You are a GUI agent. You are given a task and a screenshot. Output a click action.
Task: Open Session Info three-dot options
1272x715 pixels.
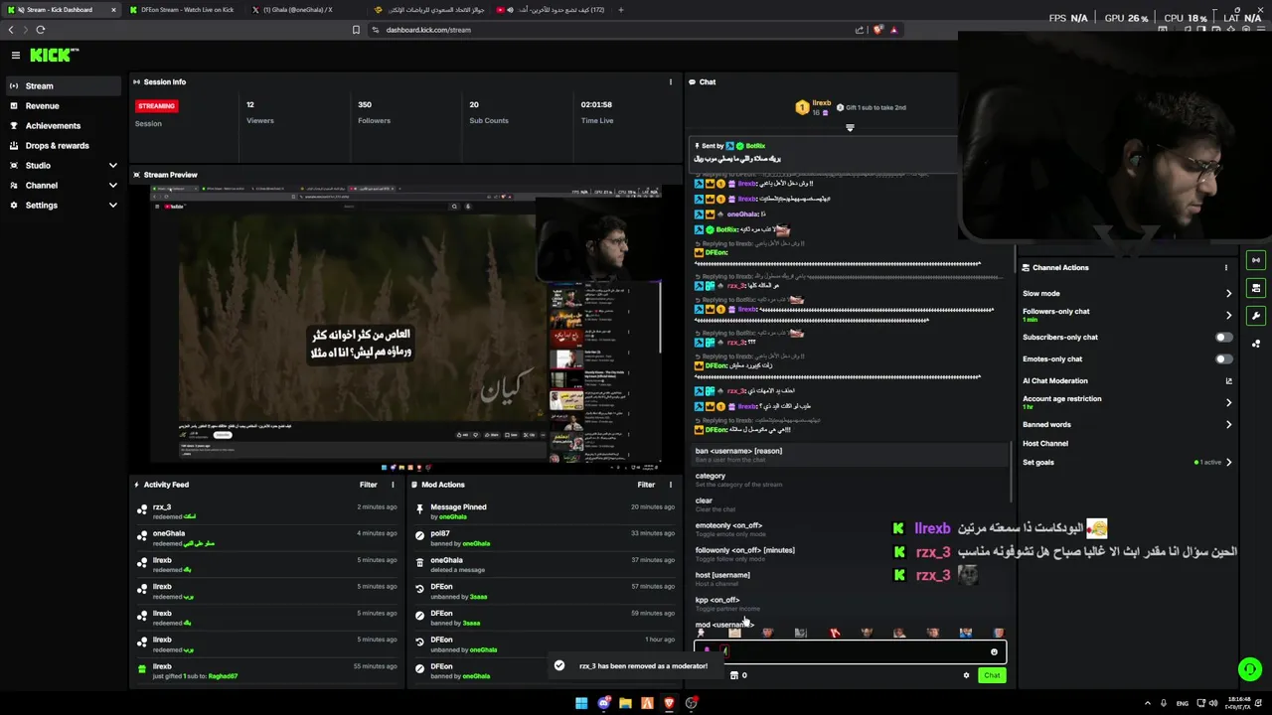point(670,82)
